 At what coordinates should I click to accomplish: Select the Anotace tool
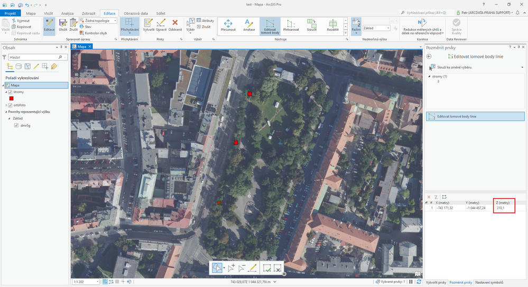tap(248, 26)
